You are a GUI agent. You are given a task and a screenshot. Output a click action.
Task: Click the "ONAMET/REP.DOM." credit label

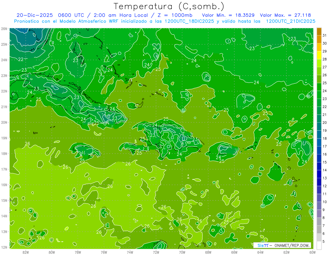(x=292, y=245)
